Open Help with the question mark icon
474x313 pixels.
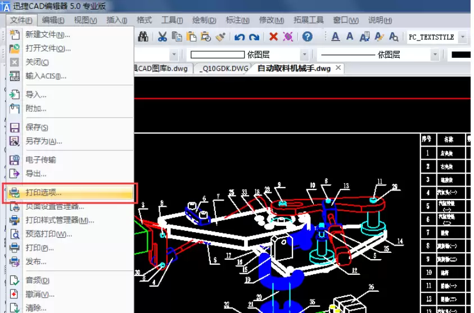coord(307,37)
